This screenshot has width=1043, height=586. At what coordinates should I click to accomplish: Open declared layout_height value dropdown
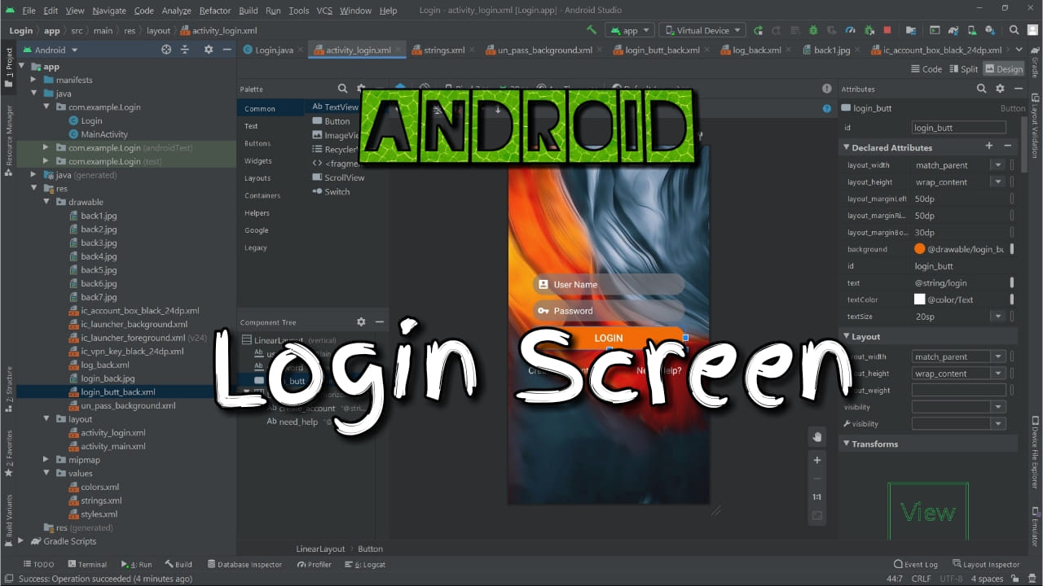pos(997,182)
